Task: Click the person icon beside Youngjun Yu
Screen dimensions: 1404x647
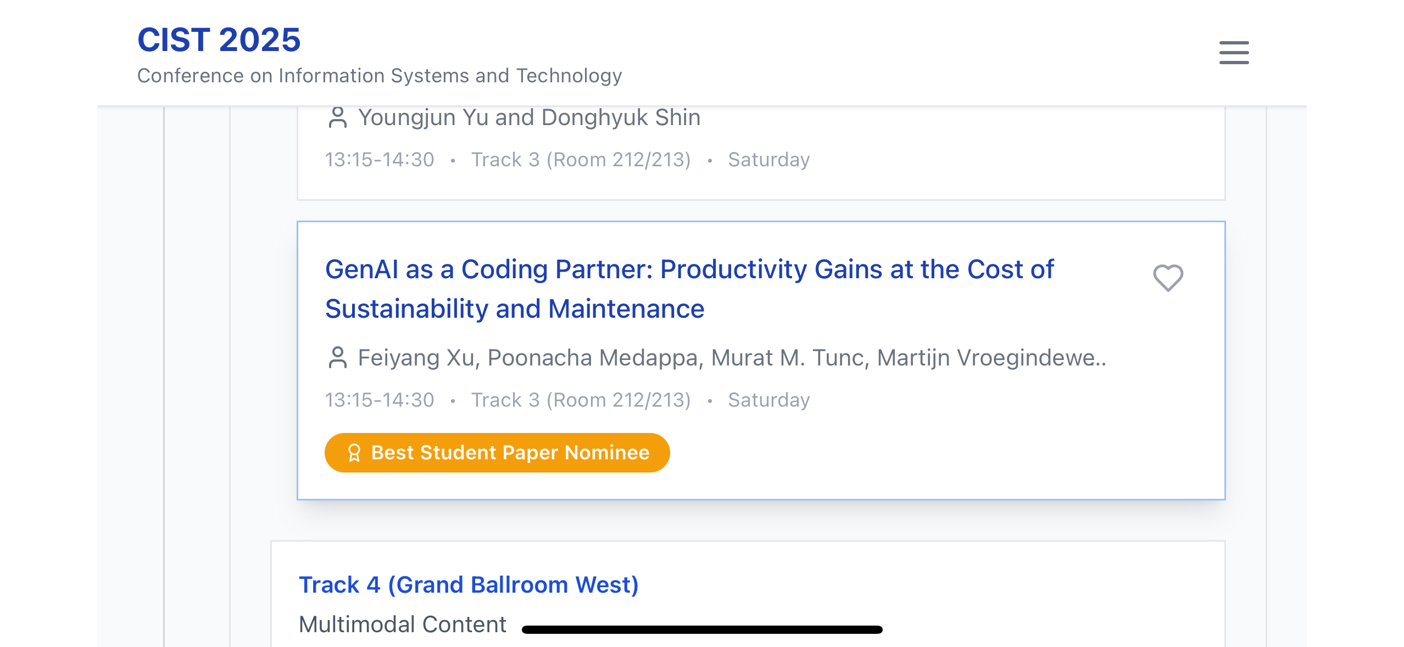Action: (337, 117)
